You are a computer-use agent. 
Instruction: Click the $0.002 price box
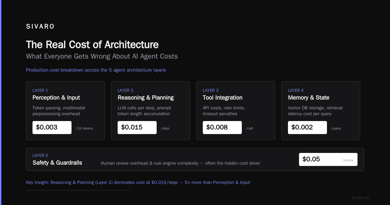[x=307, y=128]
